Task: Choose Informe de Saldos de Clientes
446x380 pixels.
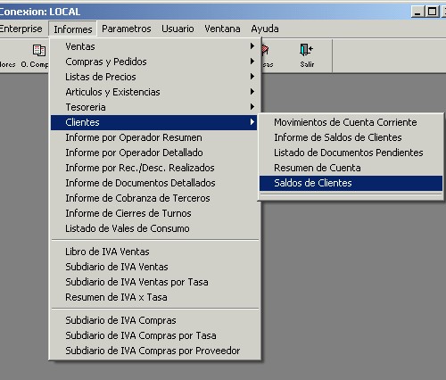Action: [x=351, y=137]
